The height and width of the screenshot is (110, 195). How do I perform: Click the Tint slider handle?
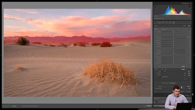tap(173, 33)
